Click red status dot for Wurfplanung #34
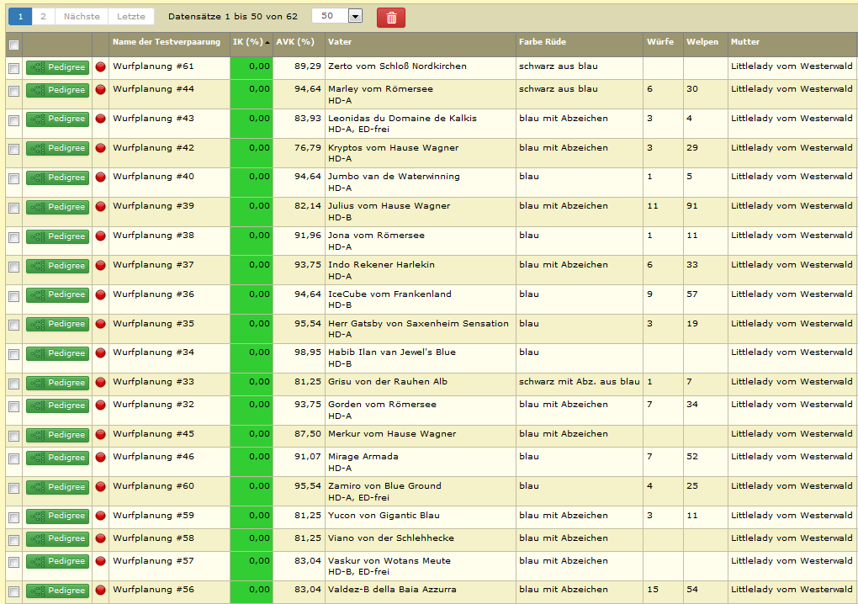 pyautogui.click(x=101, y=352)
